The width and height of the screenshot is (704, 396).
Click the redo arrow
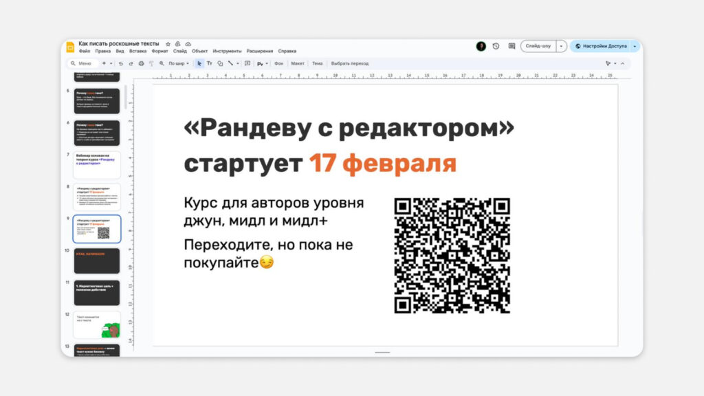tap(131, 64)
